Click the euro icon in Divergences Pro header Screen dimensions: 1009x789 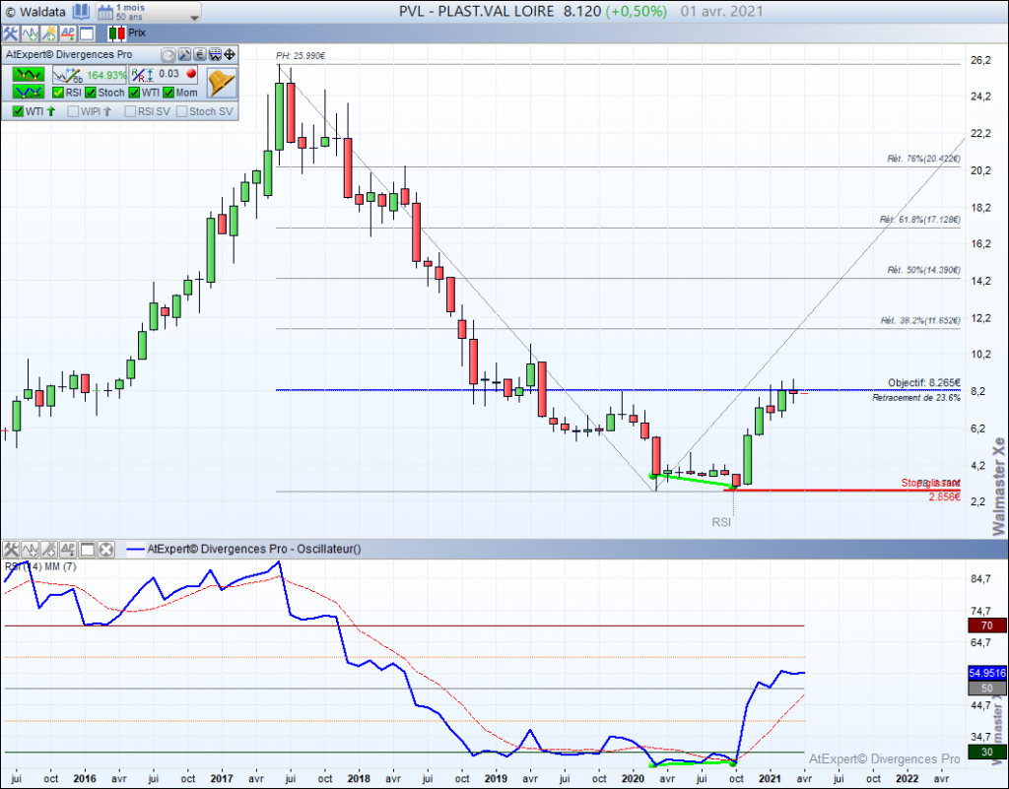pos(197,53)
